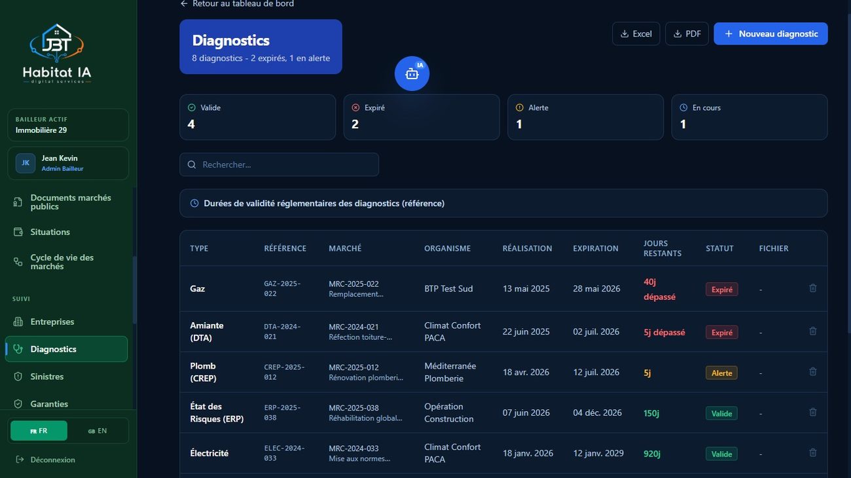Image resolution: width=851 pixels, height=478 pixels.
Task: Delete the Électricité diagnostic trash icon
Action: 813,453
